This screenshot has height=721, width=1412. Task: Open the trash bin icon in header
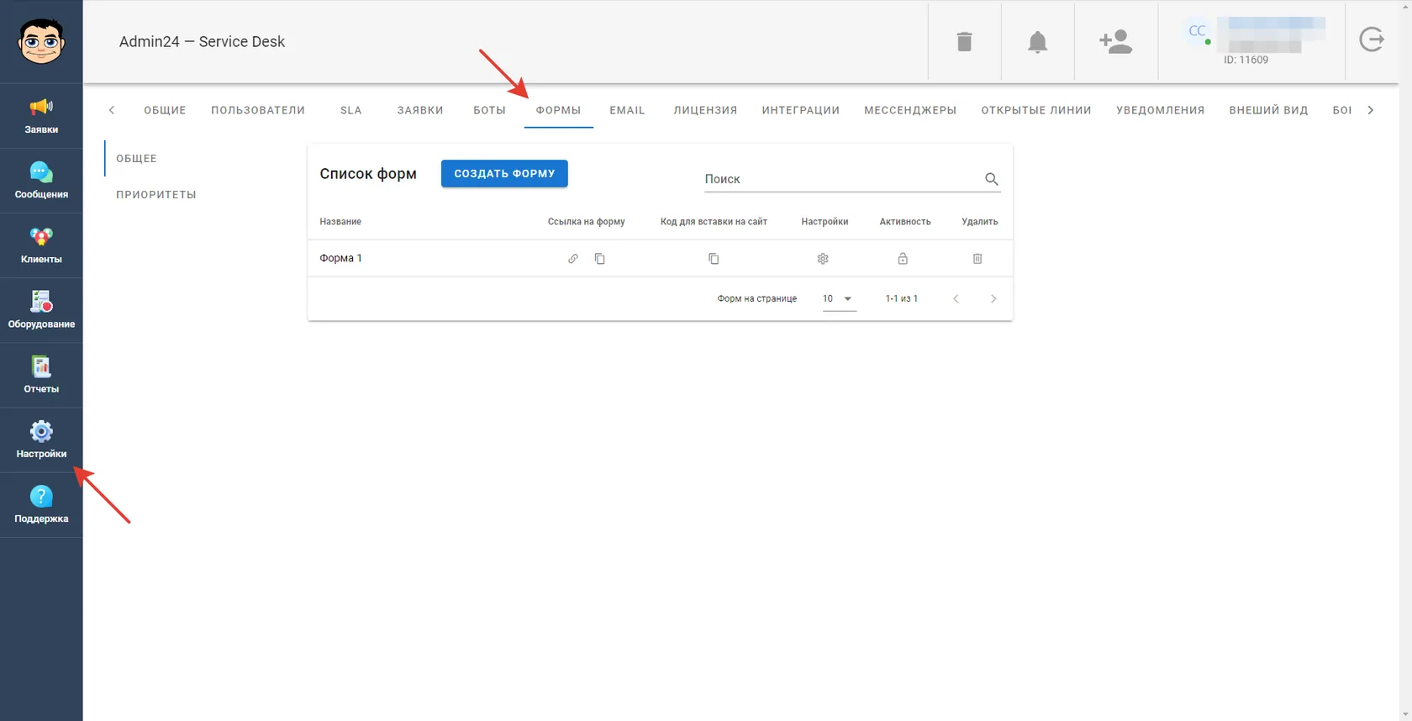965,42
